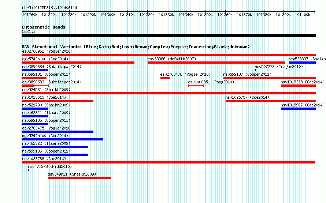
Task: Select the nsv1019907 (Coe2014) label
Action: [303, 105]
